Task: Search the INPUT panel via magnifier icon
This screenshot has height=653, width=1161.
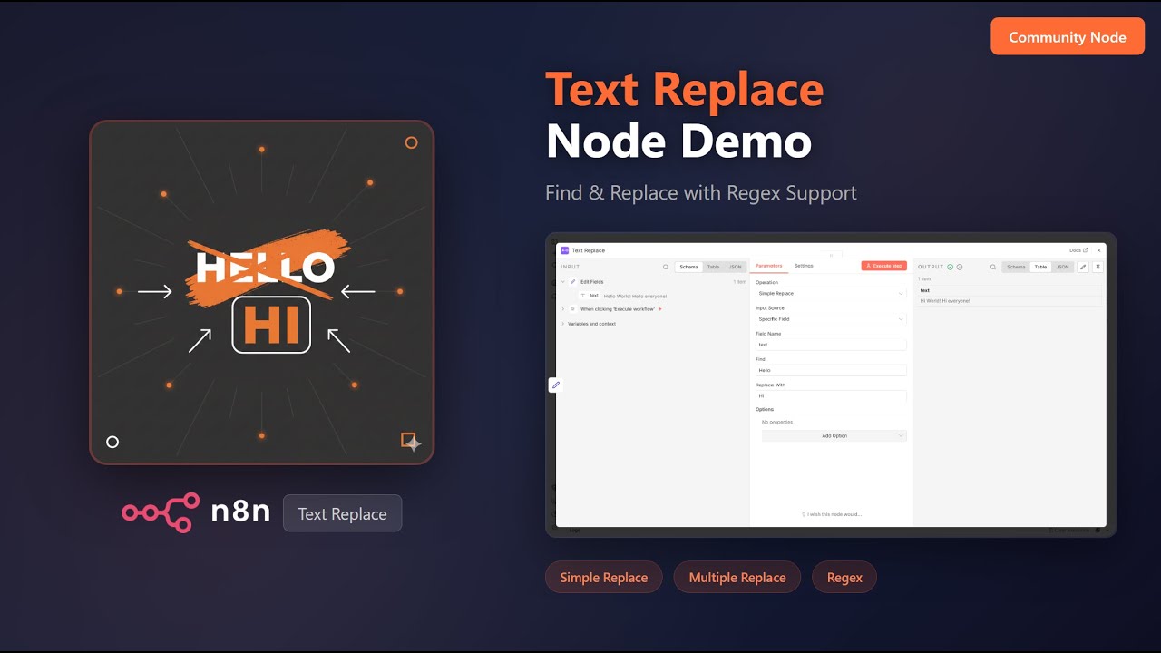Action: 666,267
